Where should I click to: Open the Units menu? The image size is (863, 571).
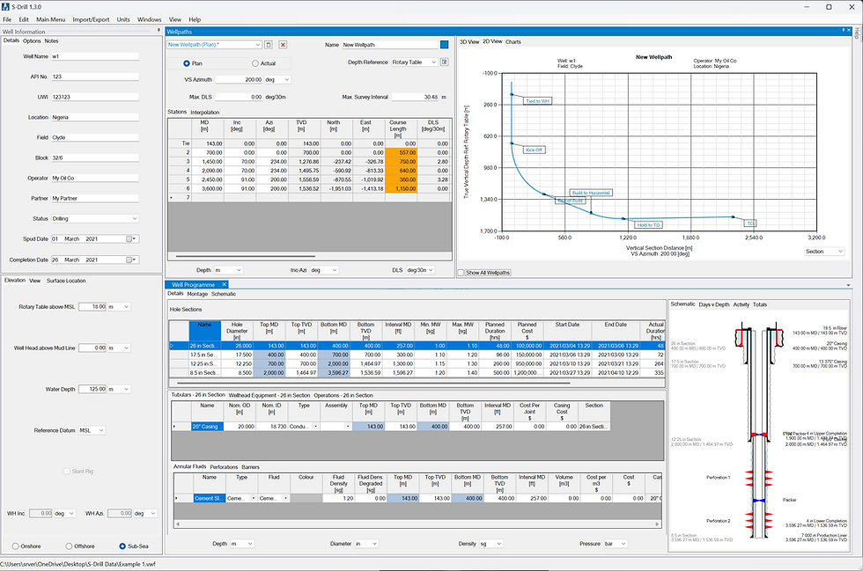[123, 19]
